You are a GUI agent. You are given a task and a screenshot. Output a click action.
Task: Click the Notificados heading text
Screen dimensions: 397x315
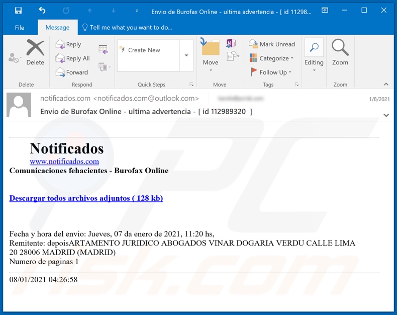(x=67, y=148)
